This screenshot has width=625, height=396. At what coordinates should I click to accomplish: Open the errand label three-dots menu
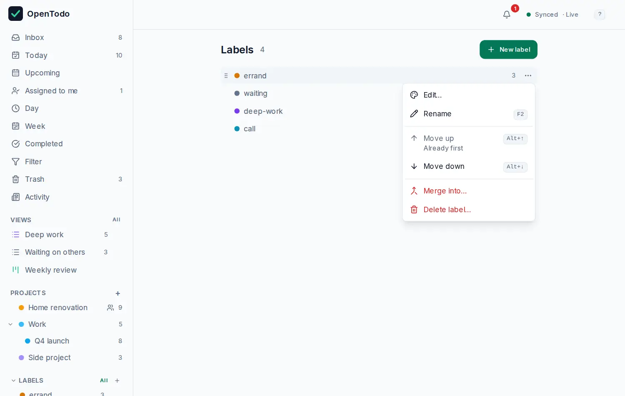[528, 75]
